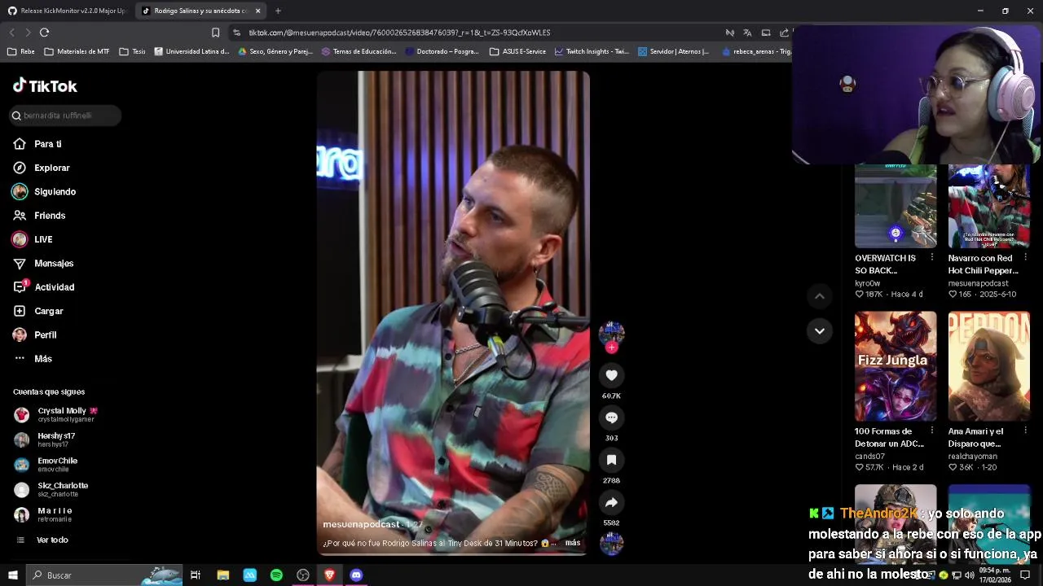Open Brave browser taskbar icon
This screenshot has height=586, width=1043.
(329, 575)
